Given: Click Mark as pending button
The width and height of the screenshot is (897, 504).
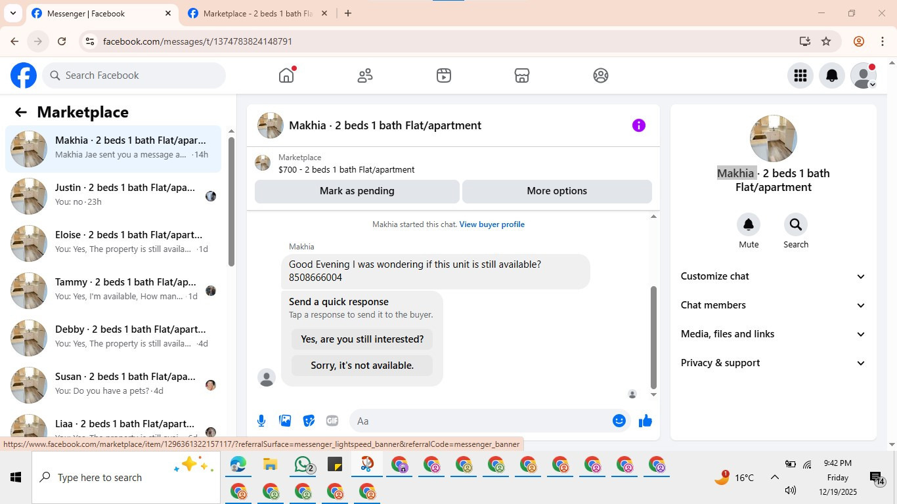Looking at the screenshot, I should pos(357,191).
